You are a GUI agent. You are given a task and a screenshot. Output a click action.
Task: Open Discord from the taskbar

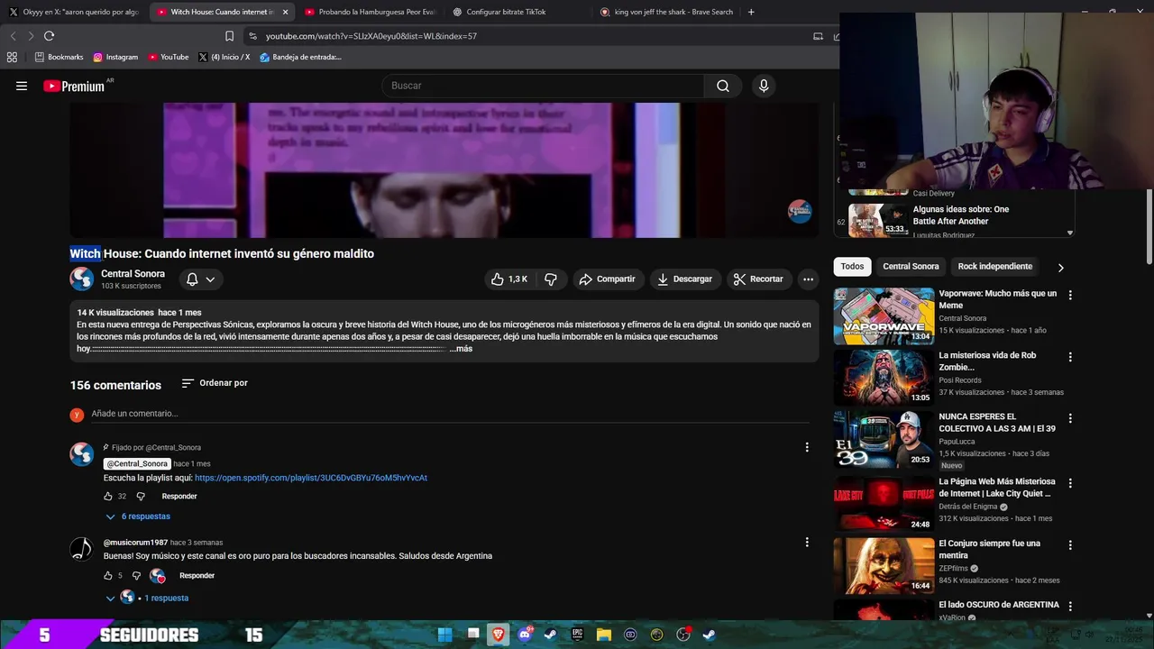click(525, 635)
